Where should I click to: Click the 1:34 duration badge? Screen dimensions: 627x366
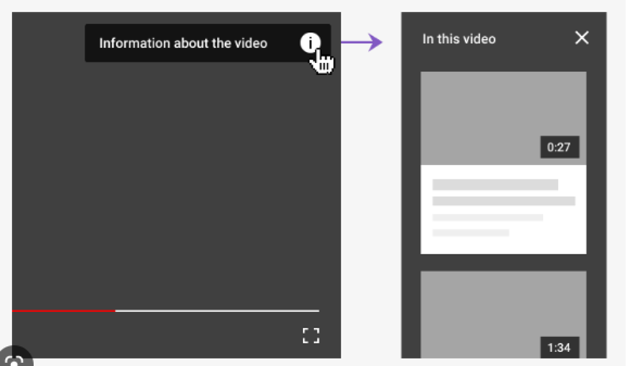click(x=560, y=347)
